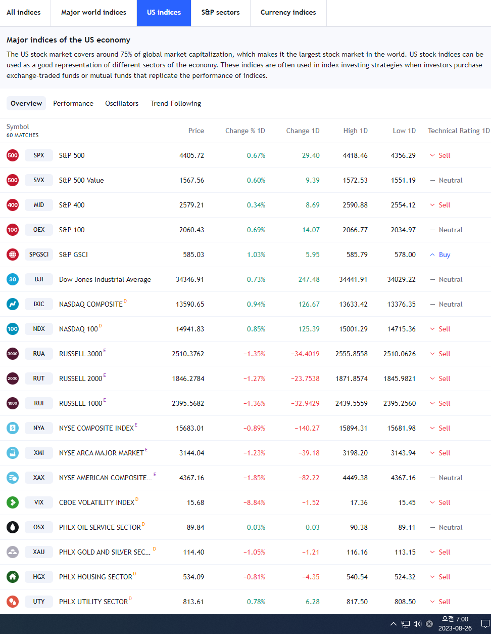Show hidden system tray icons
This screenshot has height=634, width=491.
[x=394, y=624]
